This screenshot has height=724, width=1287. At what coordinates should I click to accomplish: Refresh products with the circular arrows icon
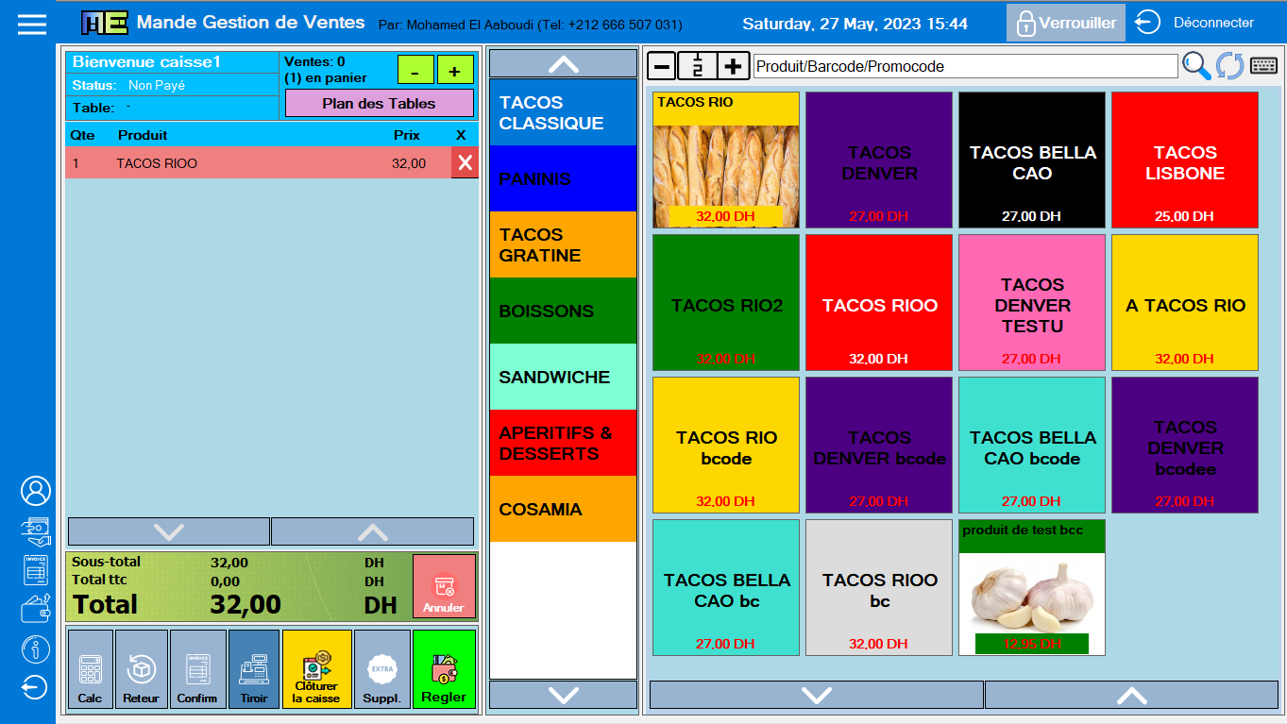click(1229, 66)
